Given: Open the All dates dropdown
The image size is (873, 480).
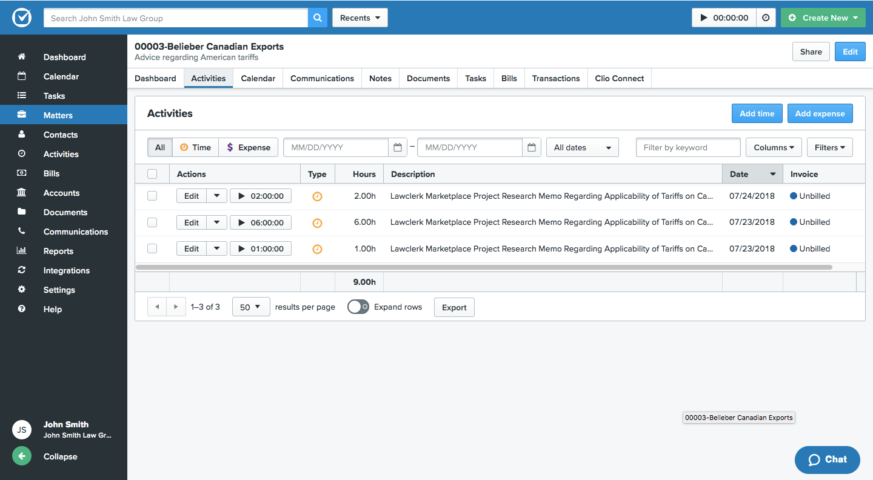Looking at the screenshot, I should click(582, 147).
